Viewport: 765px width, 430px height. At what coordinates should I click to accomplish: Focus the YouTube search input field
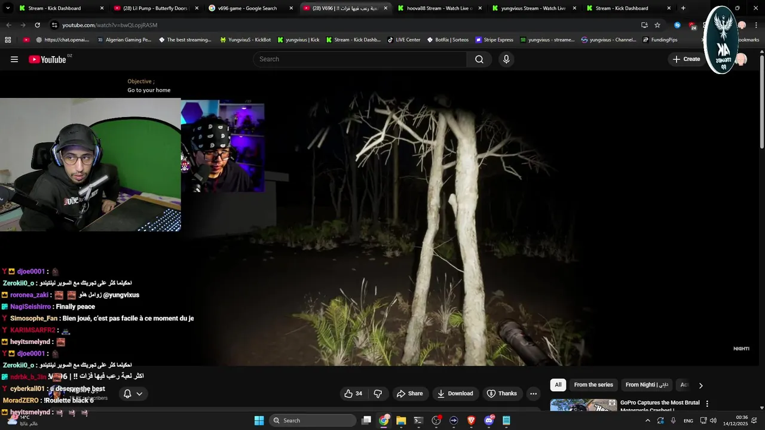[360, 59]
